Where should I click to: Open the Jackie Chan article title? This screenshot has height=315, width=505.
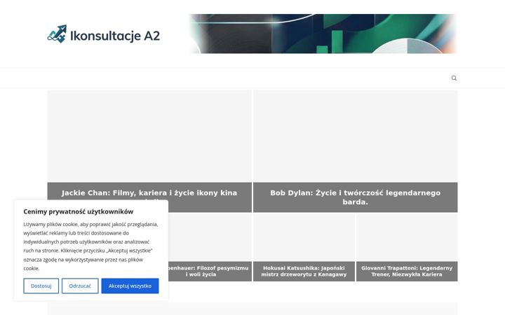click(x=149, y=193)
